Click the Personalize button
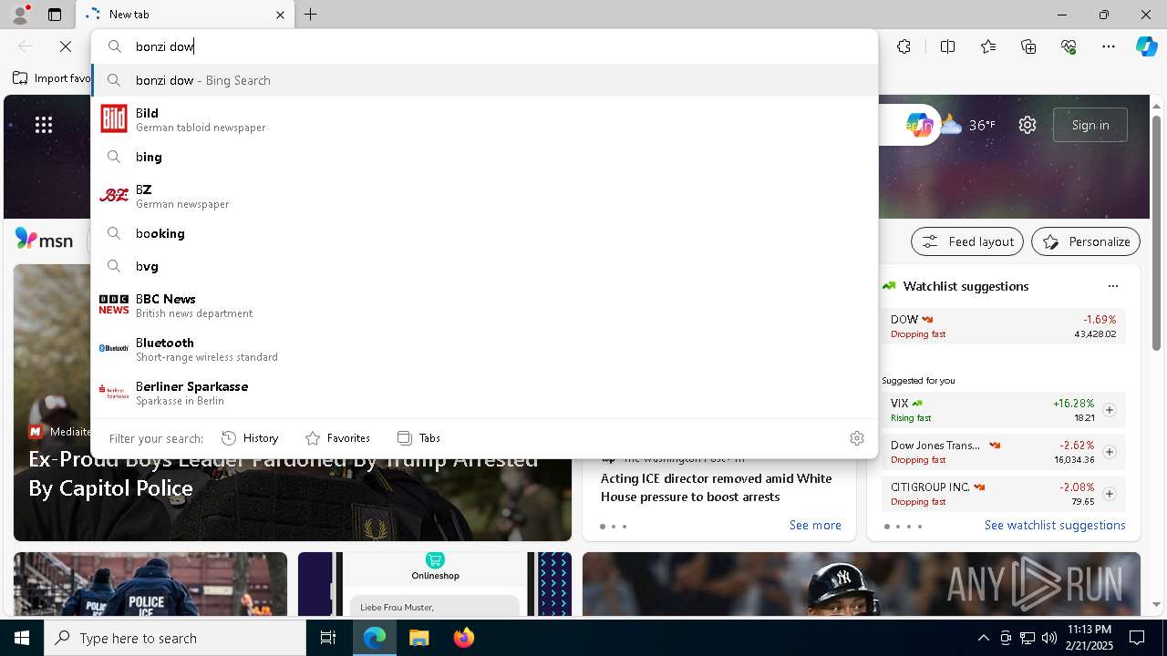The image size is (1167, 656). click(1086, 241)
